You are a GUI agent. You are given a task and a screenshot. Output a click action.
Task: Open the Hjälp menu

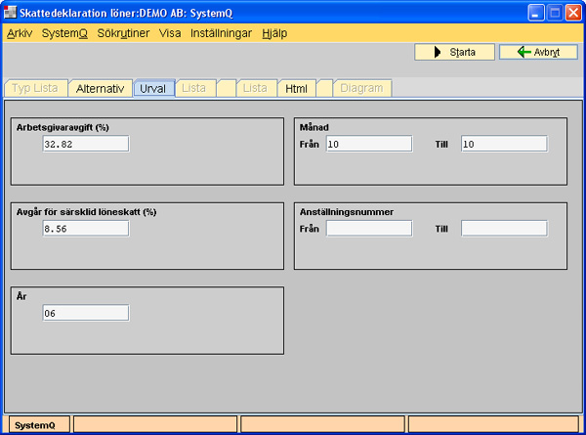(274, 32)
